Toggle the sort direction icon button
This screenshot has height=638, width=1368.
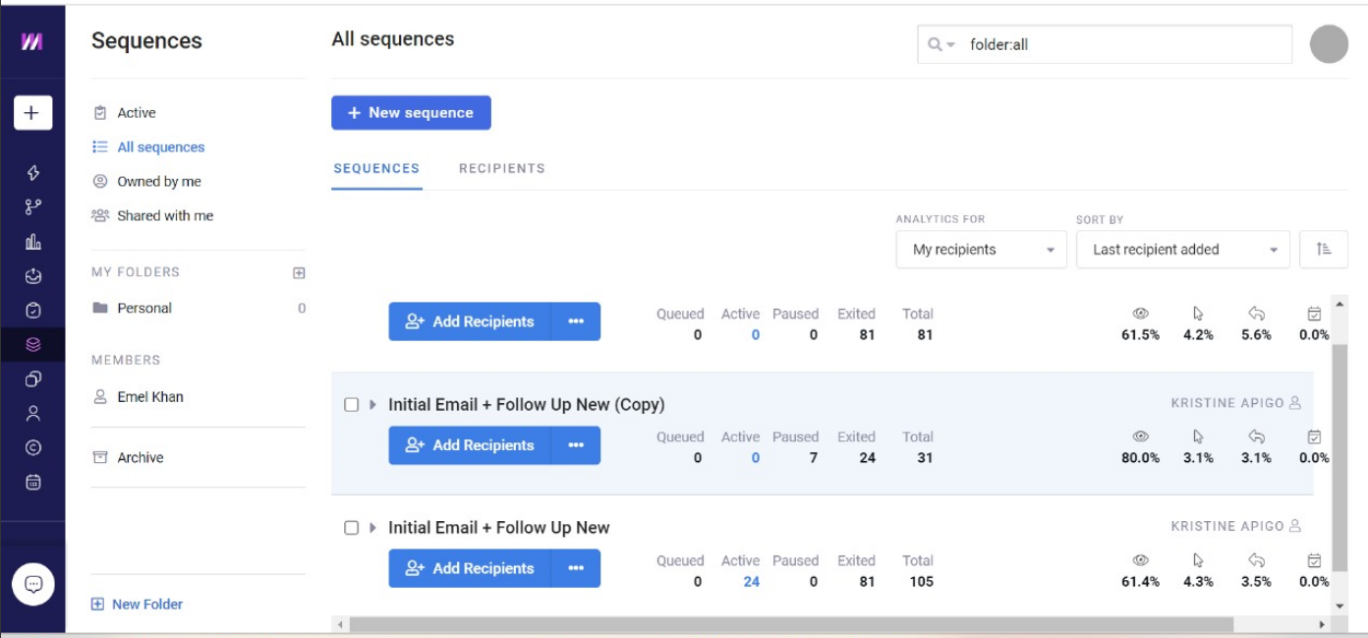pos(1324,250)
